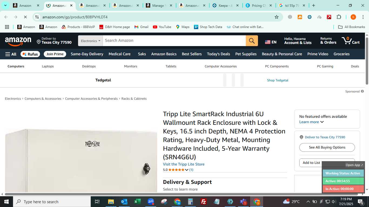Click the See All Buying Options button
This screenshot has width=369, height=207.
[327, 147]
